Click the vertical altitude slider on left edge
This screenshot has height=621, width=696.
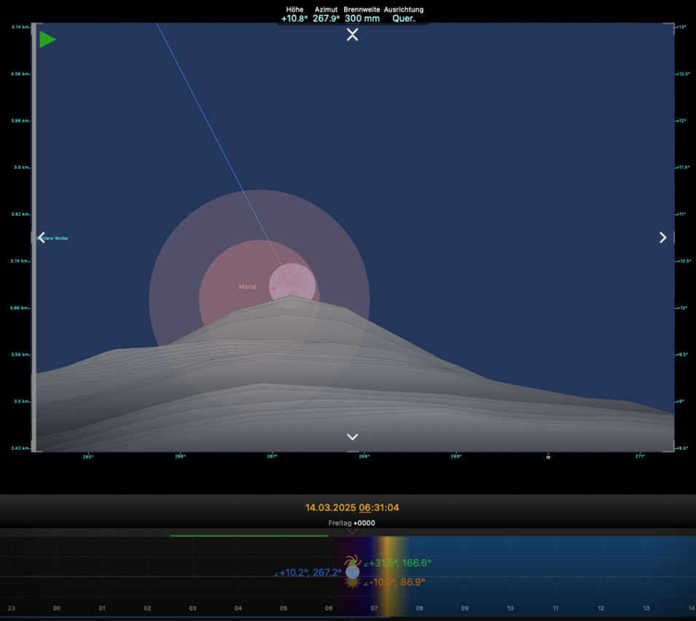33,238
